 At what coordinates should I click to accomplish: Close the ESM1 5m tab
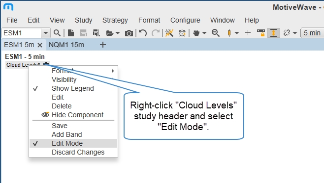[x=40, y=45]
